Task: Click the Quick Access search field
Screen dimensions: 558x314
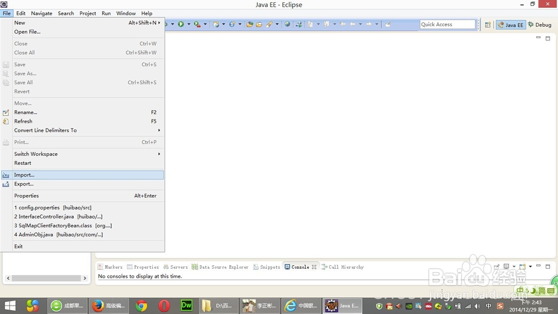Action: [448, 24]
